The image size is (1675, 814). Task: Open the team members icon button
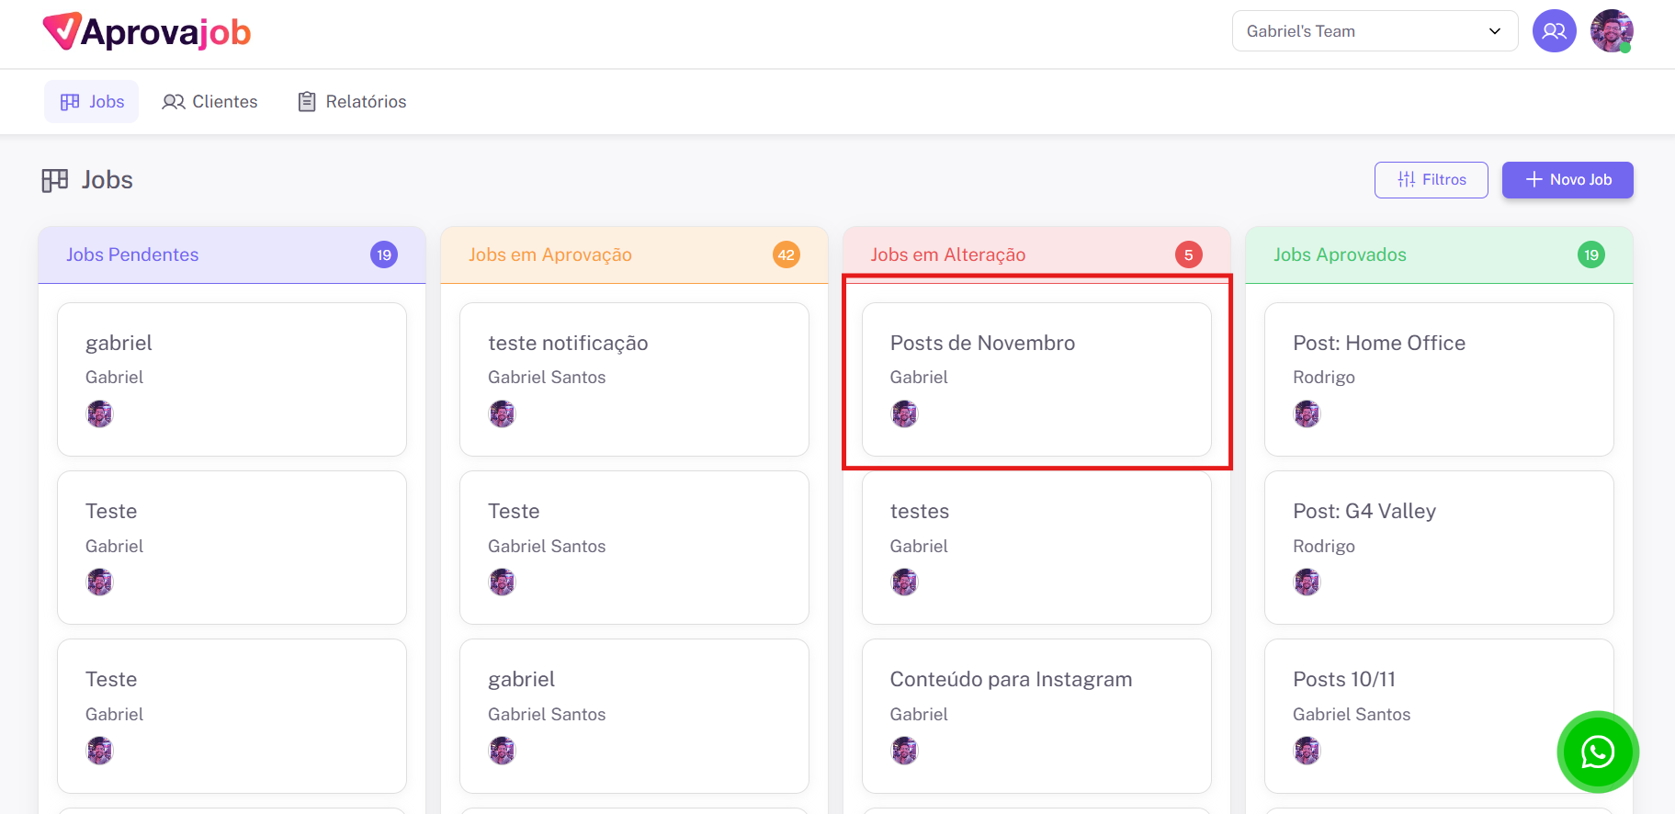coord(1554,31)
